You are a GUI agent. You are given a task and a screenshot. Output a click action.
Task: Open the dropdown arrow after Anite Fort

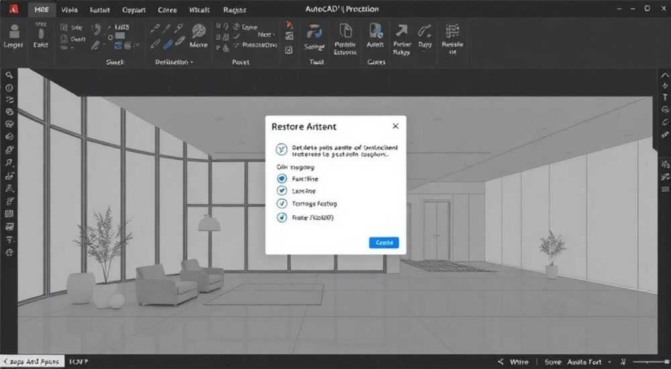(x=609, y=362)
